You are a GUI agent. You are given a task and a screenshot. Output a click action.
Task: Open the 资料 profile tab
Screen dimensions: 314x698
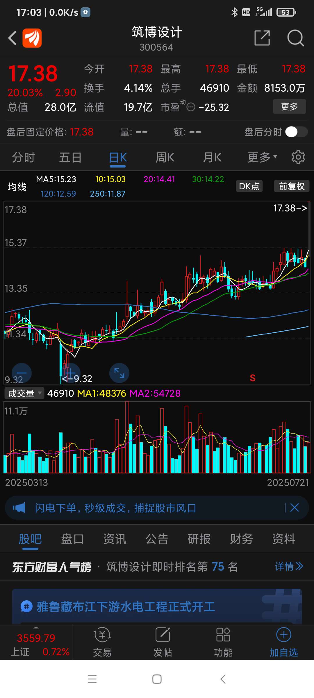click(x=284, y=539)
